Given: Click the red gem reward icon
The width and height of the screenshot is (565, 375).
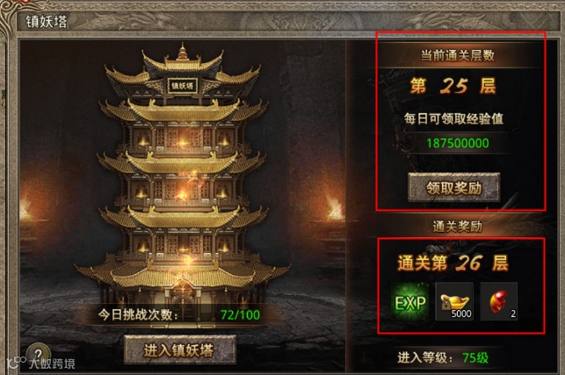Looking at the screenshot, I should (499, 301).
